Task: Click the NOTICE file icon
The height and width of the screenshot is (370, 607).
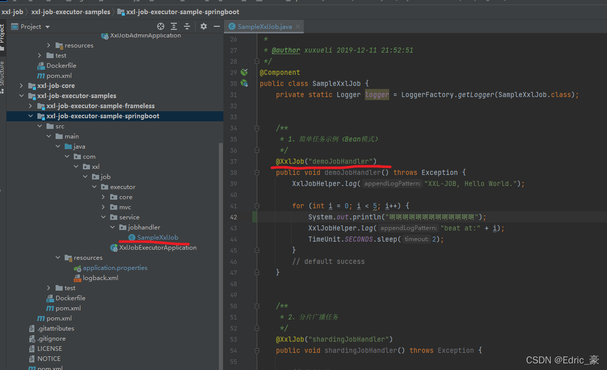Action: (32, 359)
